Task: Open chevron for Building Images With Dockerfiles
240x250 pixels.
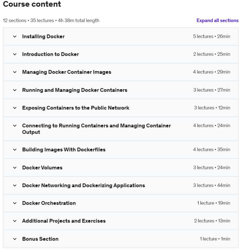Action: point(15,150)
